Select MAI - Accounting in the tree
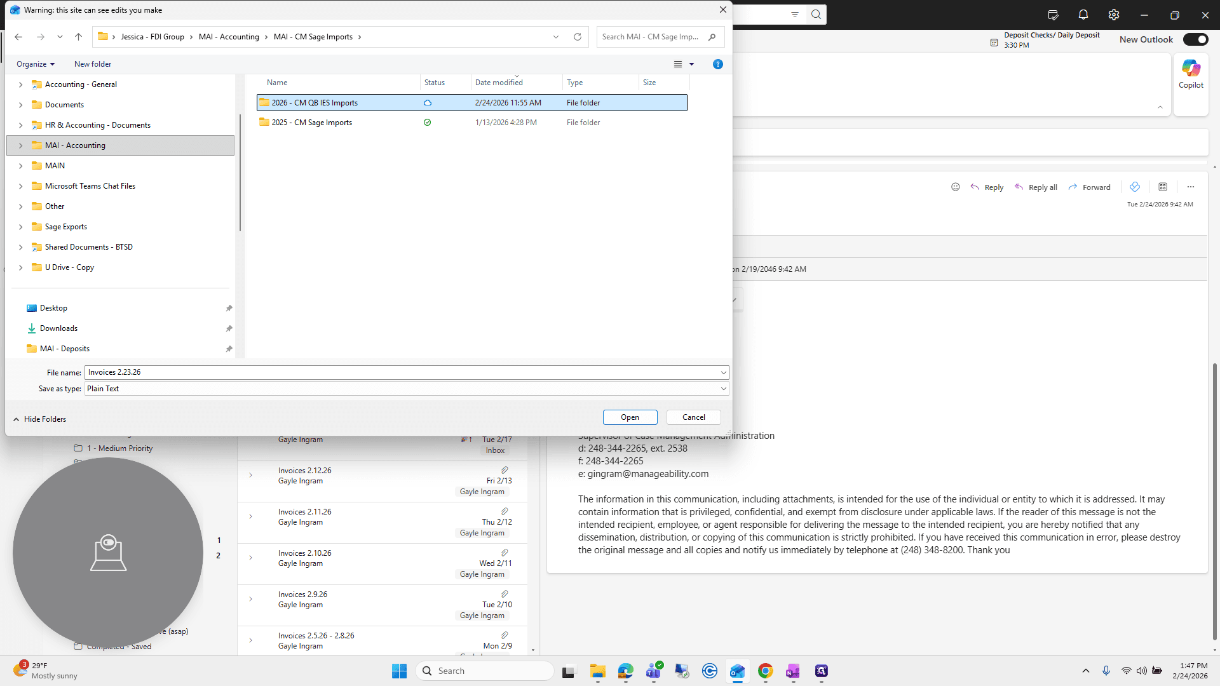1220x686 pixels. [x=120, y=145]
